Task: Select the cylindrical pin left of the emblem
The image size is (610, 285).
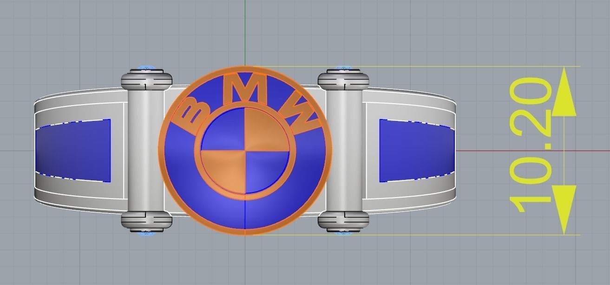Action: (x=146, y=151)
